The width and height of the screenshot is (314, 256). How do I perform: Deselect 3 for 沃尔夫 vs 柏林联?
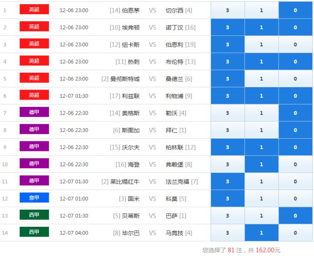click(x=228, y=147)
